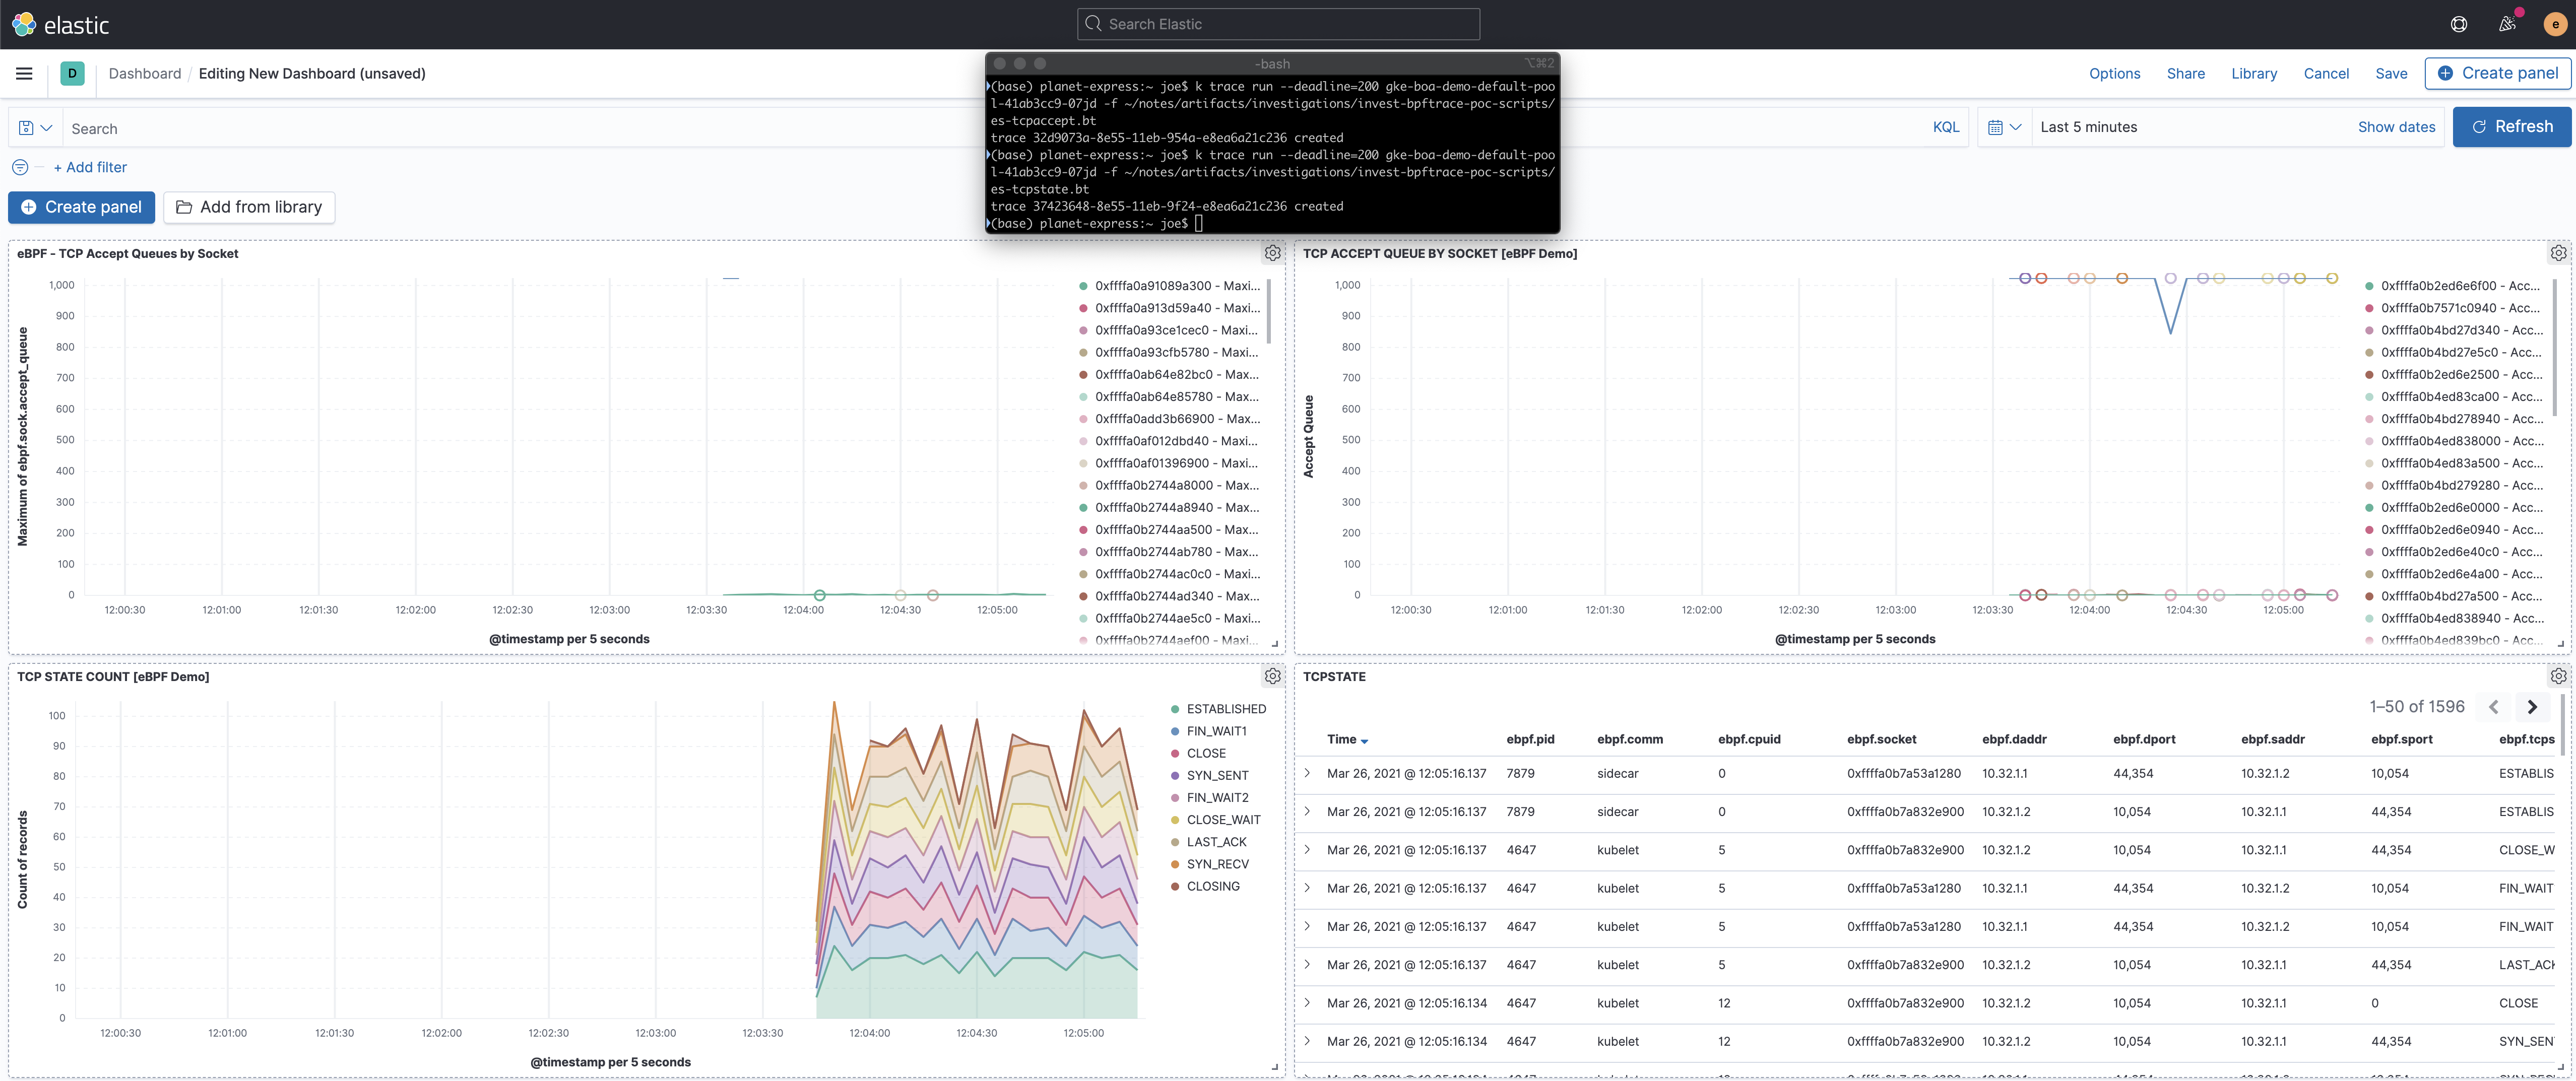Click the Add from library button

[x=249, y=207]
